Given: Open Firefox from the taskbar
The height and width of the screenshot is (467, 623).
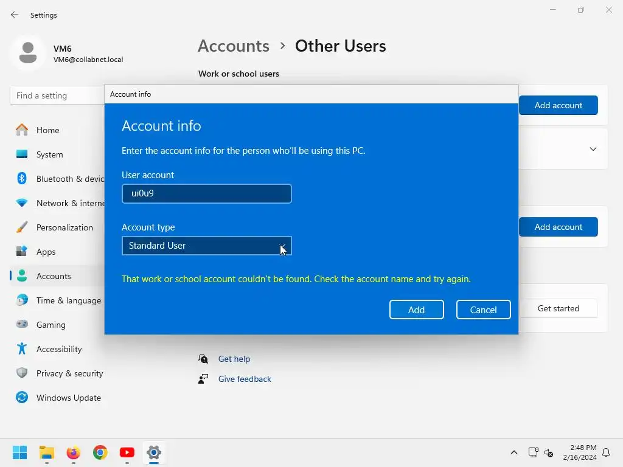Looking at the screenshot, I should tap(74, 452).
